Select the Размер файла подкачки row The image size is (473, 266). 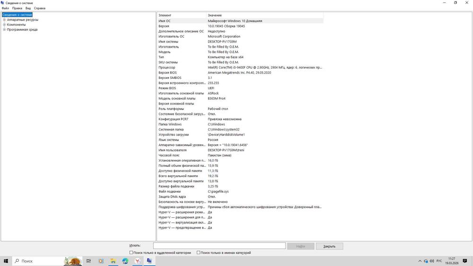[240, 186]
